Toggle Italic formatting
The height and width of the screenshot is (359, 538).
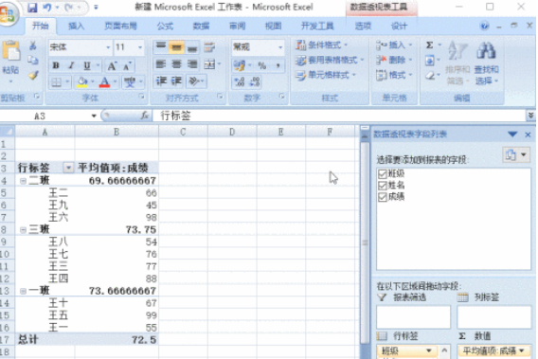coord(71,65)
